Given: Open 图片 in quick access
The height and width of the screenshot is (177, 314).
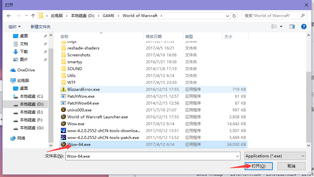Looking at the screenshot, I should [24, 59].
